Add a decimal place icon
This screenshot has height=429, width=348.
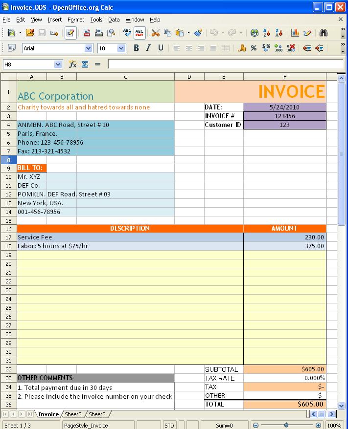point(278,48)
